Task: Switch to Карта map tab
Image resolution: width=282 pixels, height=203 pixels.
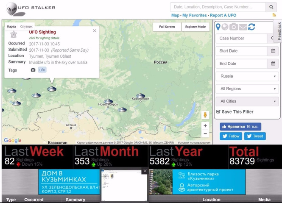Action: (x=11, y=27)
